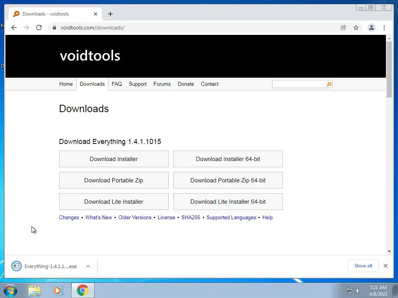Close the Downloads - voidtools tab
Viewport: 398px width, 298px height.
pos(96,14)
